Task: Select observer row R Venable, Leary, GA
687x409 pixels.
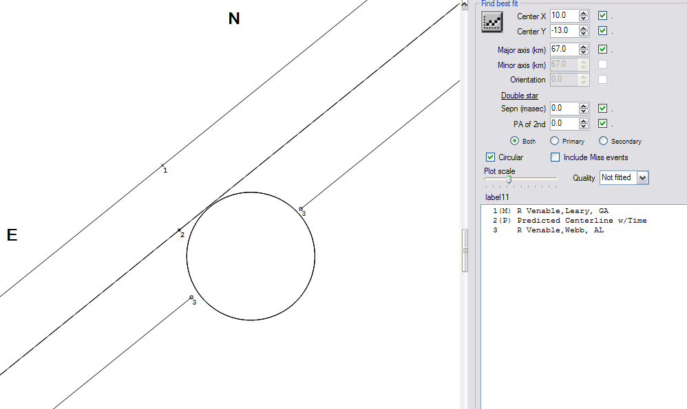Action: (x=551, y=211)
